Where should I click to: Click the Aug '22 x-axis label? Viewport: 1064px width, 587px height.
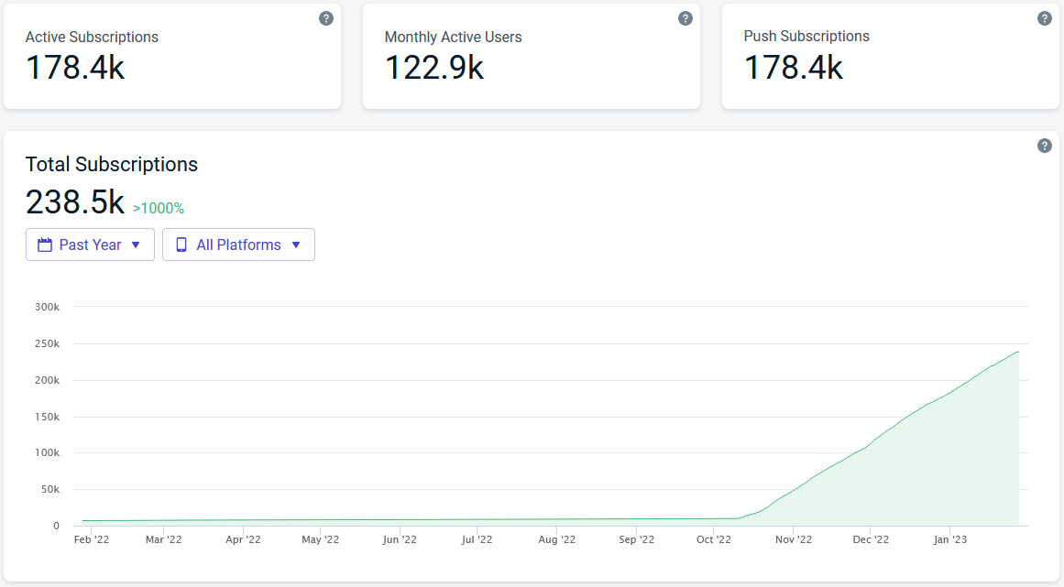(556, 539)
